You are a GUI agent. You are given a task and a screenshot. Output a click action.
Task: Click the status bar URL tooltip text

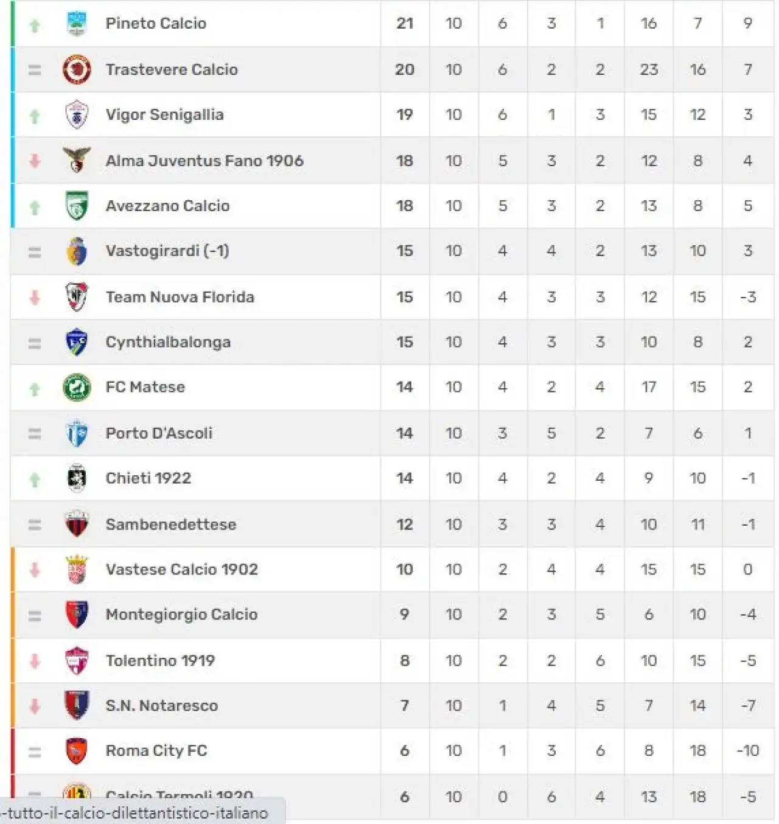[x=134, y=813]
